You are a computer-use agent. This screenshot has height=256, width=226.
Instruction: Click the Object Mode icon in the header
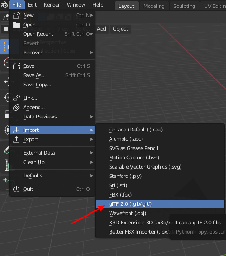point(6,29)
